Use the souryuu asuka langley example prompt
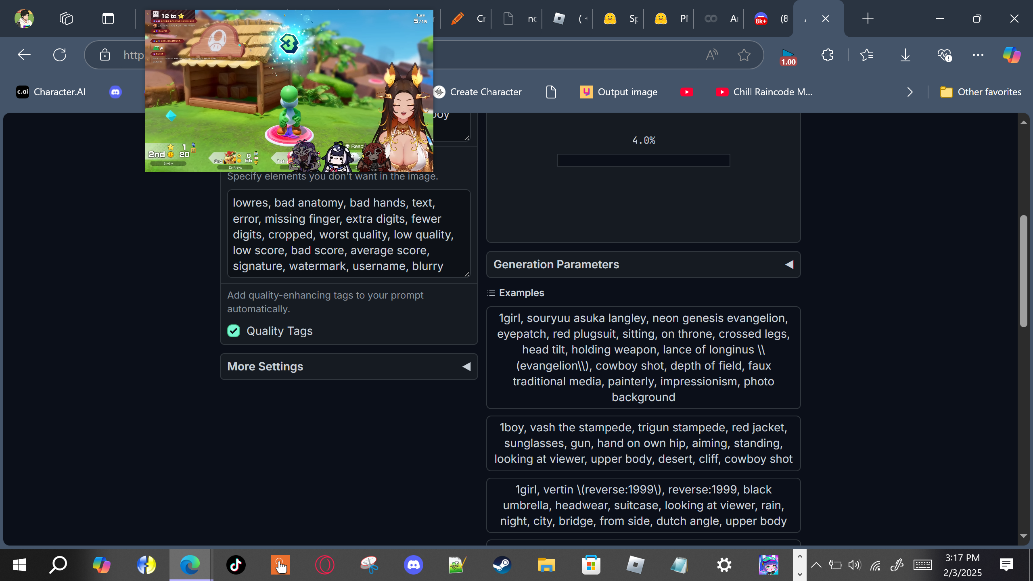 pyautogui.click(x=644, y=357)
